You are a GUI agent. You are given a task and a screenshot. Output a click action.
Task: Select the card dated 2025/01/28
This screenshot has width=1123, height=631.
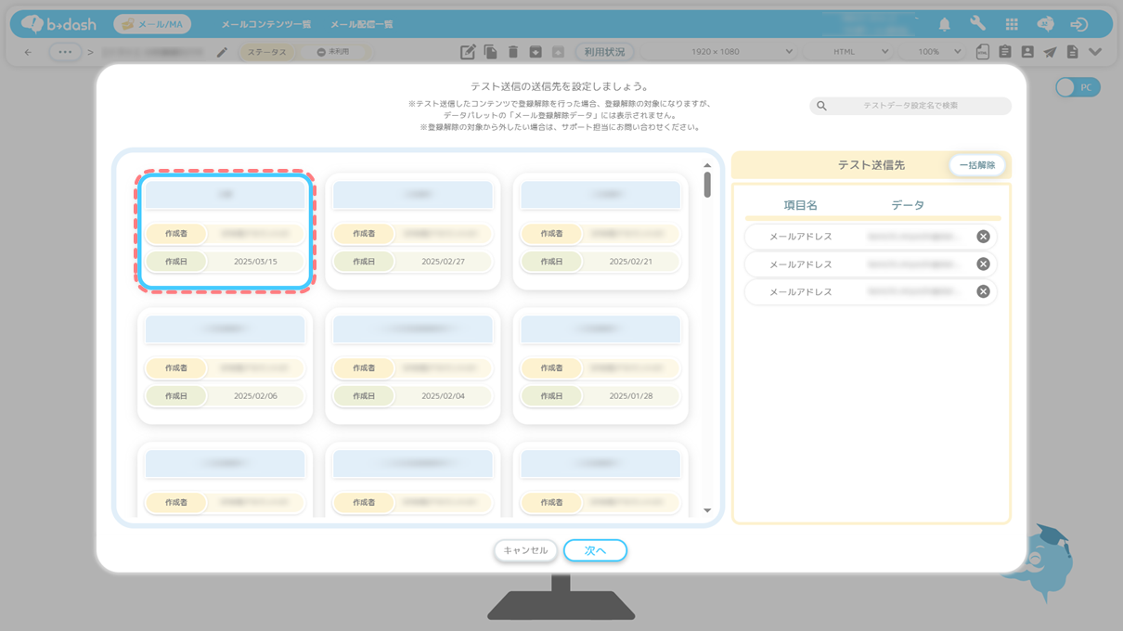(600, 366)
